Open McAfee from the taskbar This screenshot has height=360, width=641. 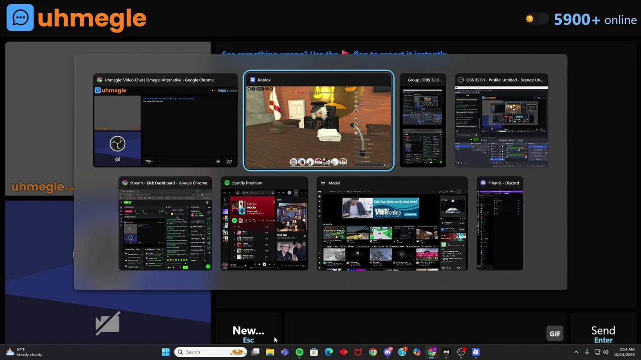[x=358, y=352]
